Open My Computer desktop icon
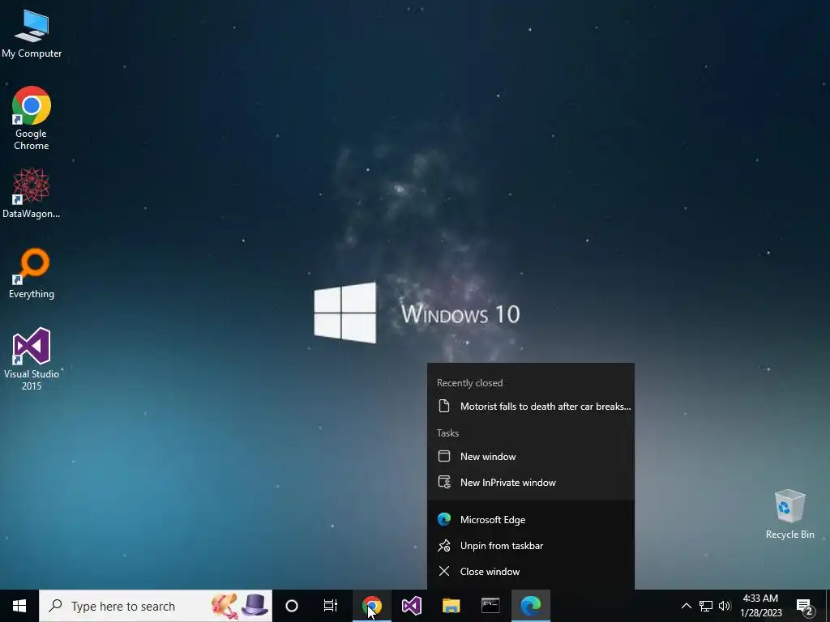This screenshot has height=622, width=830. pos(32,34)
